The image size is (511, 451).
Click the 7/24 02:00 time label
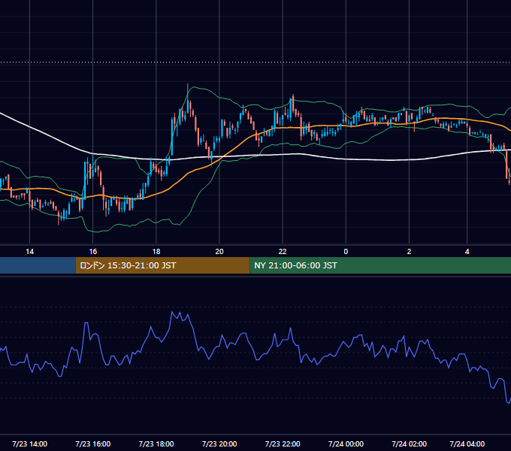[409, 443]
